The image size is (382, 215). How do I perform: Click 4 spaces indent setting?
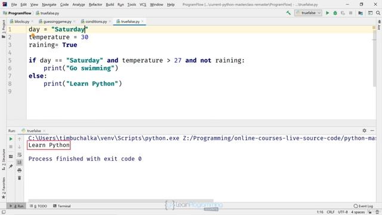(x=358, y=212)
